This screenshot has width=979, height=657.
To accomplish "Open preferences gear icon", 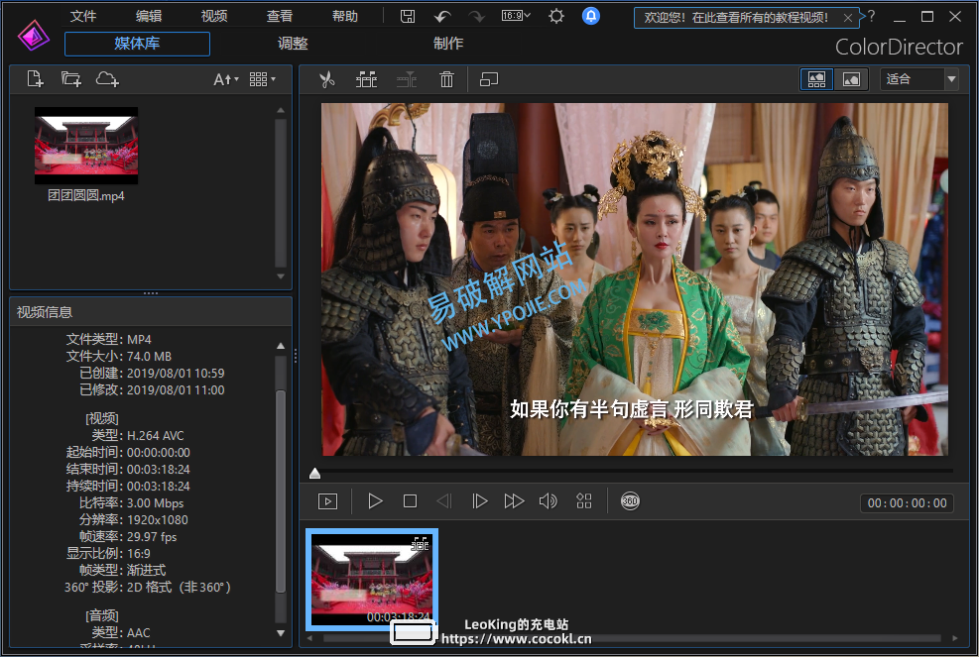I will click(556, 16).
